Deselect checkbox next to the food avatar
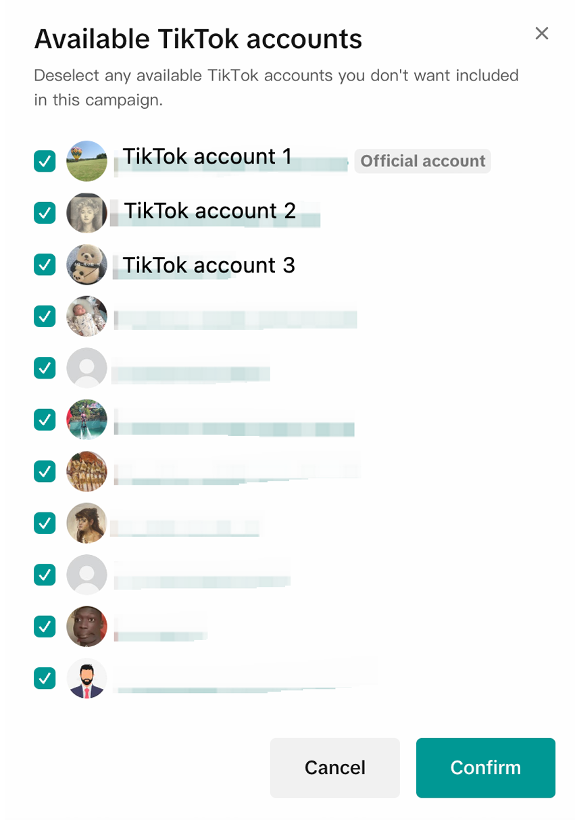Image resolution: width=575 pixels, height=820 pixels. click(45, 471)
